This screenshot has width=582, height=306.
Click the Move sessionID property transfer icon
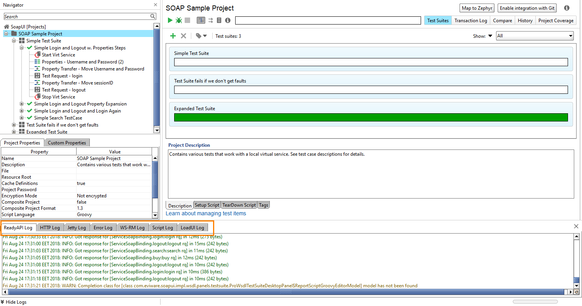point(37,83)
